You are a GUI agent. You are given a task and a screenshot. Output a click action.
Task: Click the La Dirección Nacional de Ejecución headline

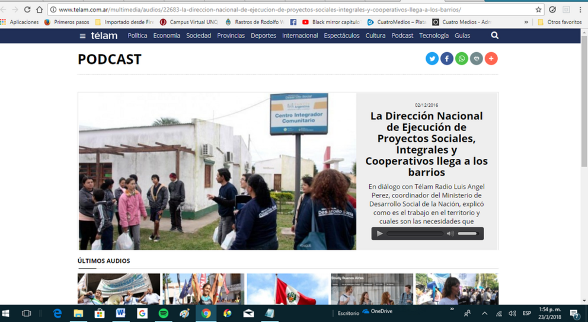click(x=427, y=144)
